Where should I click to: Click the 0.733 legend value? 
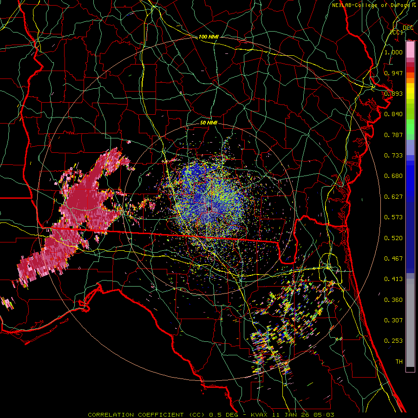coord(393,156)
